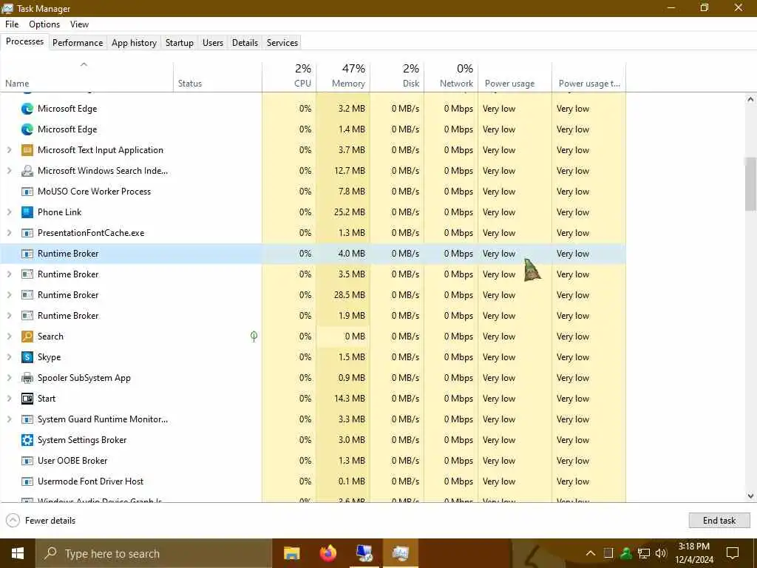Click the PresentationFontCache.exe icon
The image size is (757, 568).
27,233
